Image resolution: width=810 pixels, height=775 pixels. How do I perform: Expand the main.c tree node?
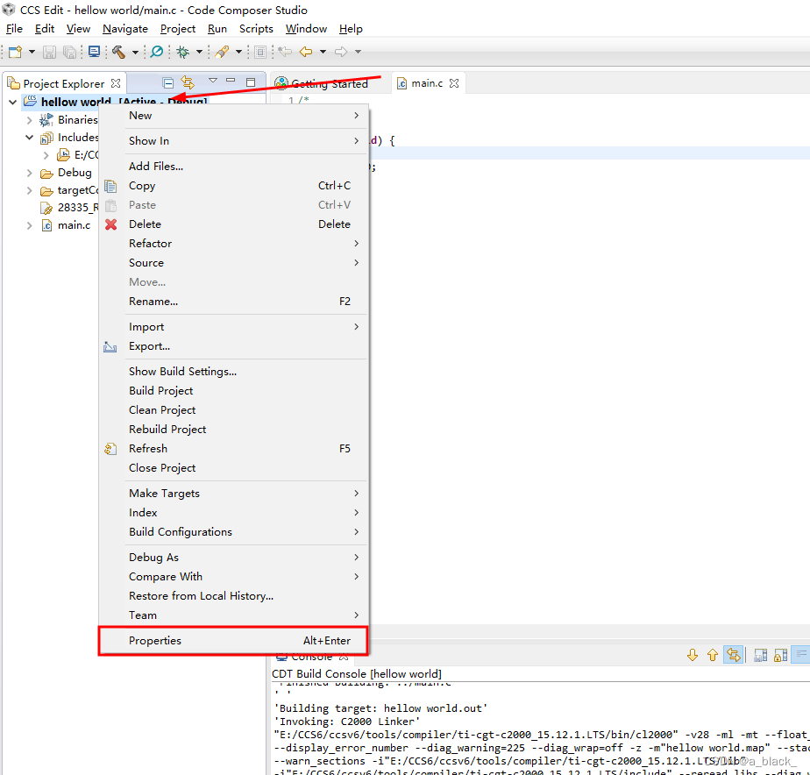[30, 226]
